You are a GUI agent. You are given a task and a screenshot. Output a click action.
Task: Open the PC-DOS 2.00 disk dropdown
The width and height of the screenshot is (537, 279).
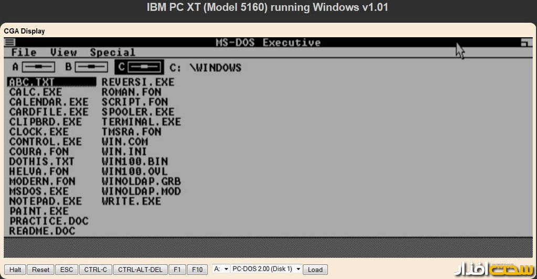pos(266,269)
